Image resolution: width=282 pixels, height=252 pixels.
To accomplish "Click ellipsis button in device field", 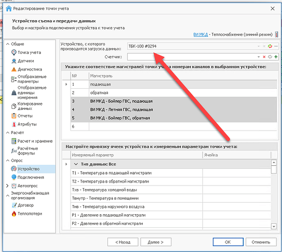I will point(276,46).
